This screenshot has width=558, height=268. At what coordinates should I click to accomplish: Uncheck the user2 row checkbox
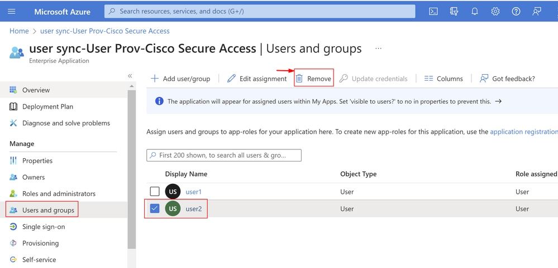coord(155,209)
